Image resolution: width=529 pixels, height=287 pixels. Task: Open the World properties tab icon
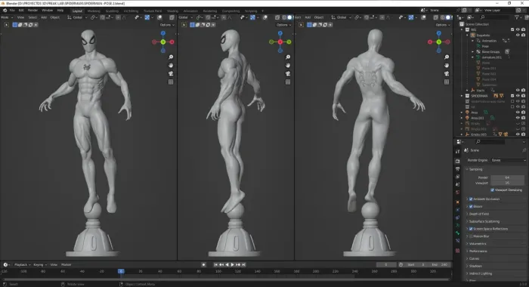[x=457, y=193]
